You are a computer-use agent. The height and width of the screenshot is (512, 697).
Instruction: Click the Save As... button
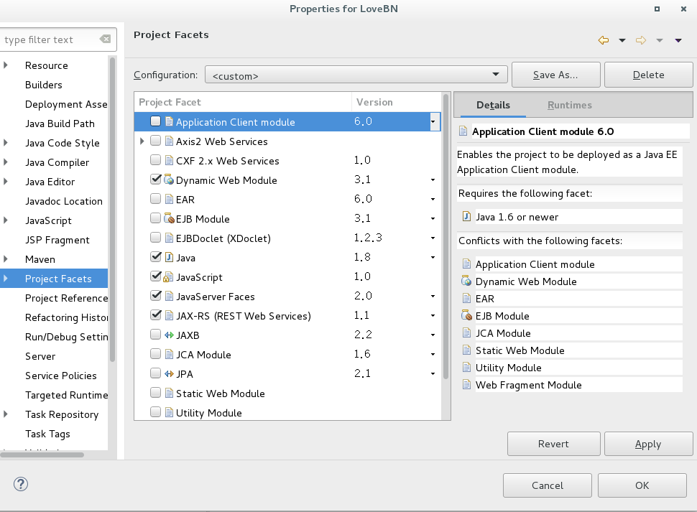[x=555, y=75]
